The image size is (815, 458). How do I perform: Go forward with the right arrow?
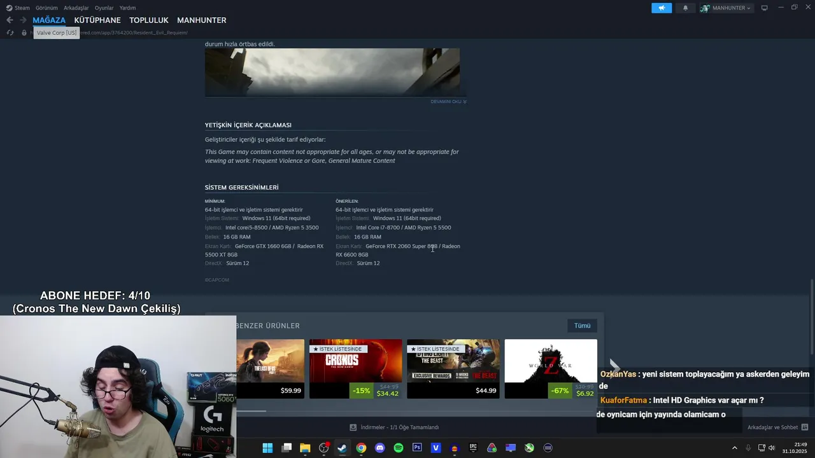(23, 20)
